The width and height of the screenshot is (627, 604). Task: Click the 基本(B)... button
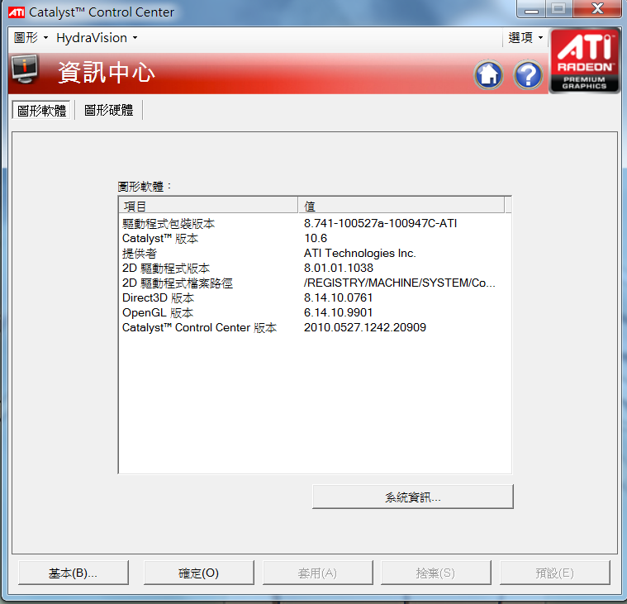74,573
